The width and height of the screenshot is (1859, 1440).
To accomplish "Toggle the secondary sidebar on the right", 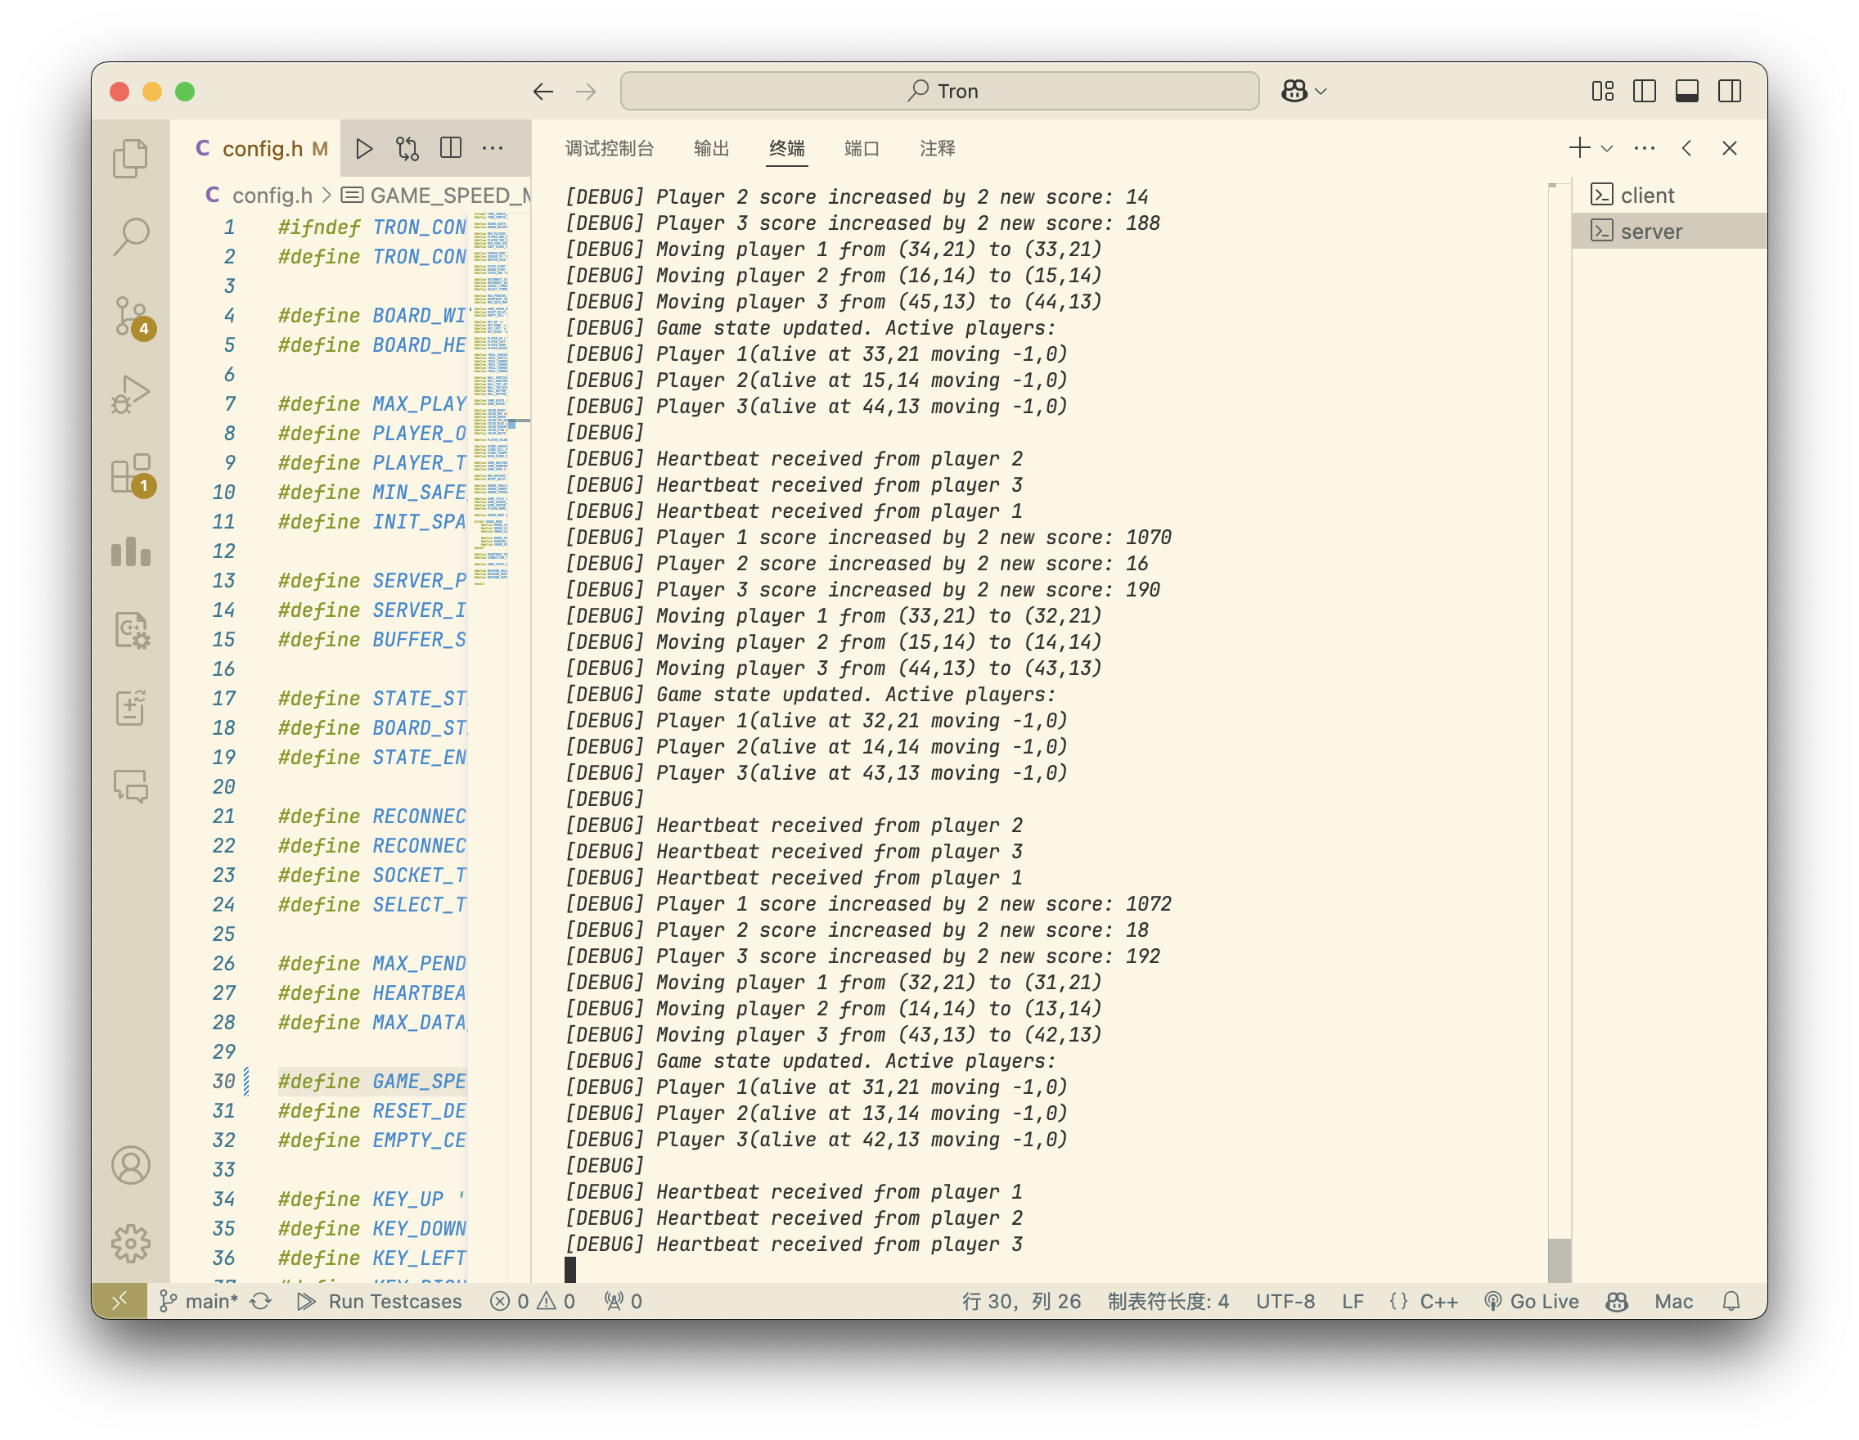I will (1729, 91).
